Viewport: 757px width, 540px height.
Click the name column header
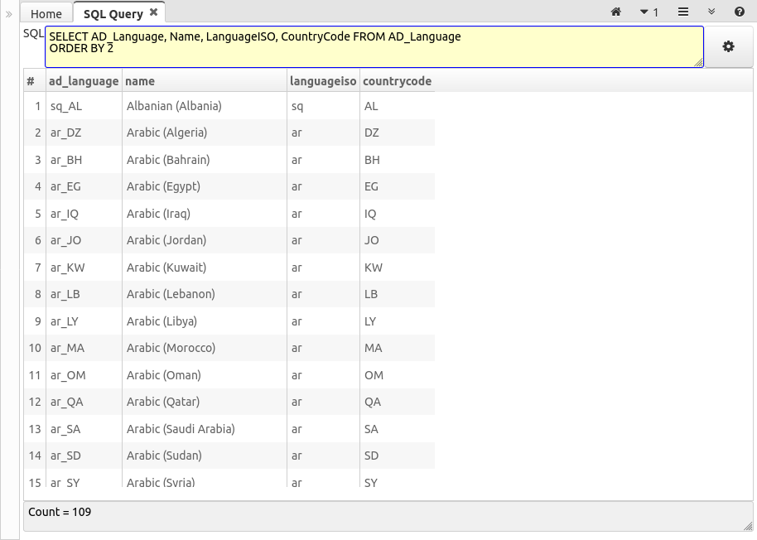tap(140, 81)
